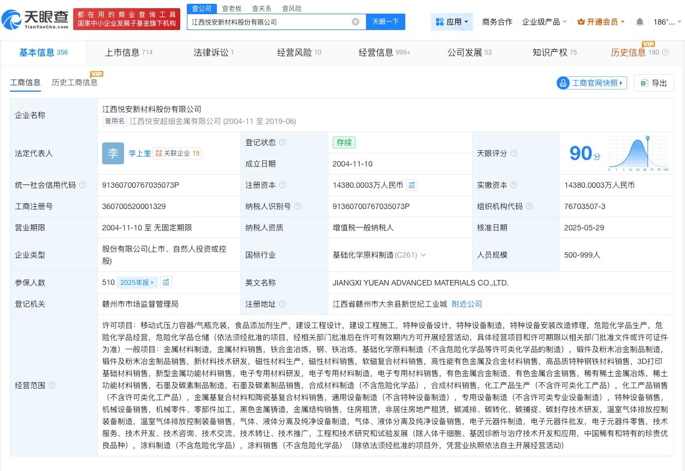This screenshot has width=685, height=471.
Task: Expand the account 186* dropdown
Action: (679, 22)
